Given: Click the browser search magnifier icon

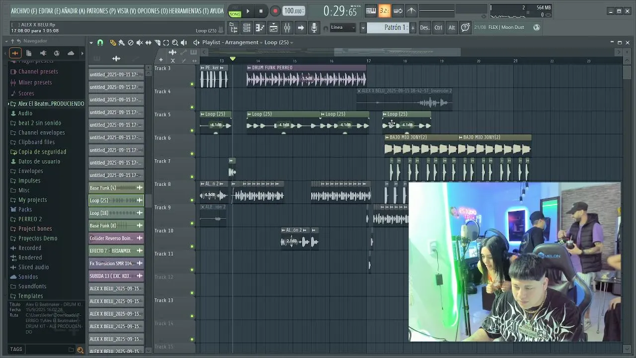Looking at the screenshot, I should point(80,350).
